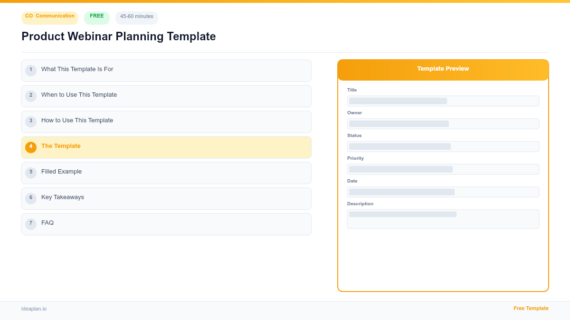Screen dimensions: 570x320
Task: Click the Priority field label
Action: (355, 158)
